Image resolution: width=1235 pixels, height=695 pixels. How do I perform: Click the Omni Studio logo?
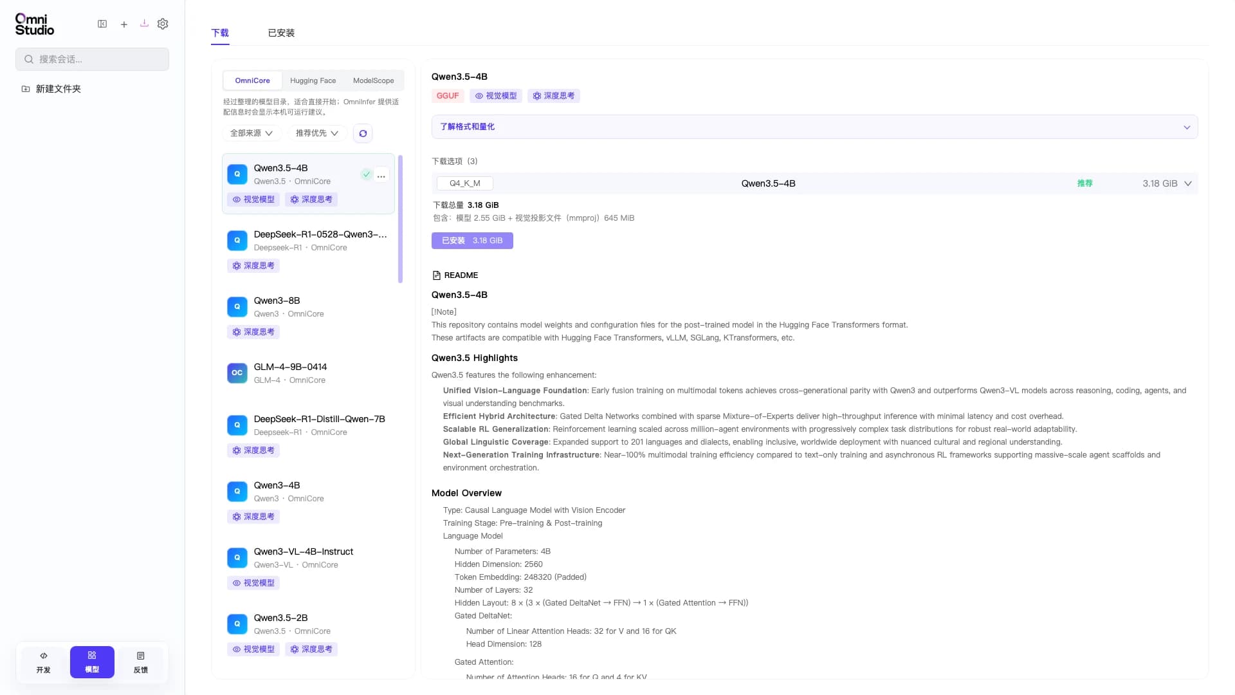coord(35,24)
